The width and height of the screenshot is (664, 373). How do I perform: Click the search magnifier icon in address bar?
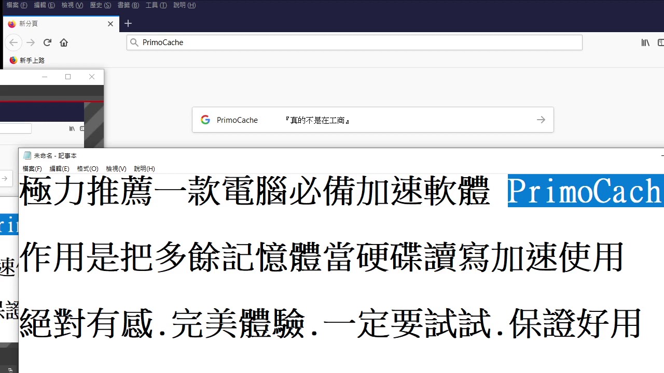click(x=134, y=42)
